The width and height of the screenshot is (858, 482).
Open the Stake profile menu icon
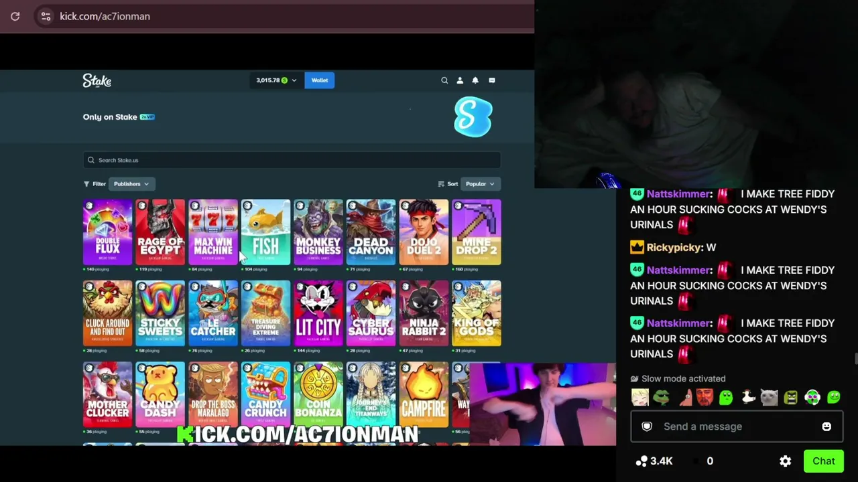460,80
